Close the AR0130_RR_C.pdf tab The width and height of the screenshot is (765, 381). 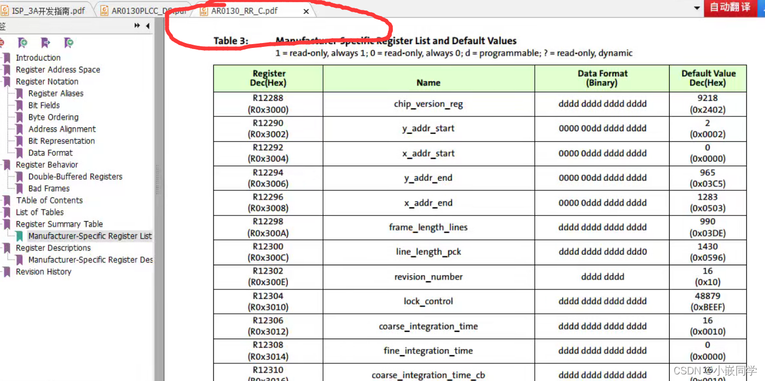(306, 11)
